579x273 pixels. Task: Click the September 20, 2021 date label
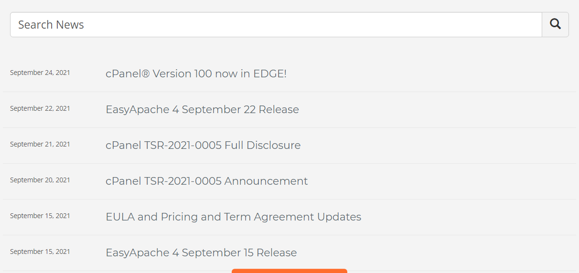coord(40,180)
